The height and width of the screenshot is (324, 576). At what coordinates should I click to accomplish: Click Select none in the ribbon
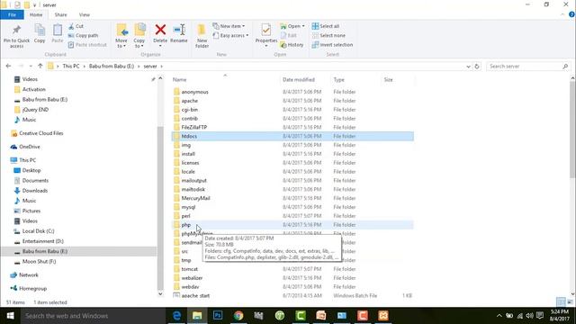[328, 35]
